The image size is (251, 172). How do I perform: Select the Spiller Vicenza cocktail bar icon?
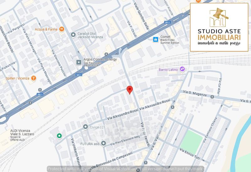(34, 78)
